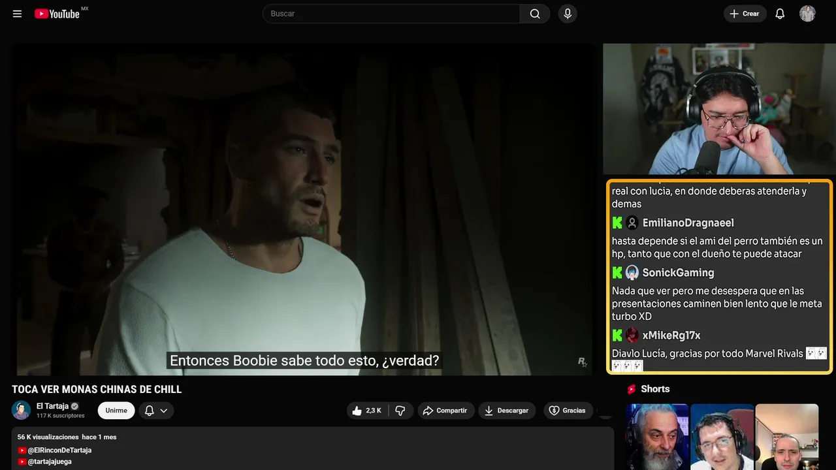This screenshot has width=836, height=470.
Task: Start voice search with the microphone
Action: click(x=568, y=14)
